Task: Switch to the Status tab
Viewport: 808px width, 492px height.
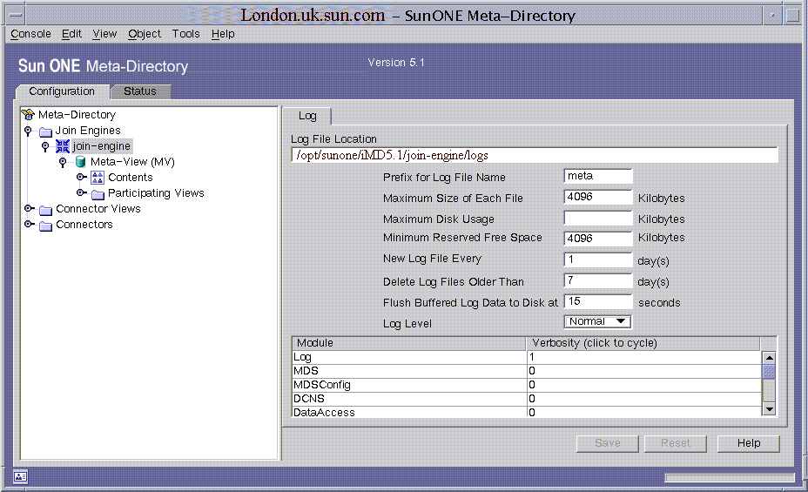Action: 140,91
